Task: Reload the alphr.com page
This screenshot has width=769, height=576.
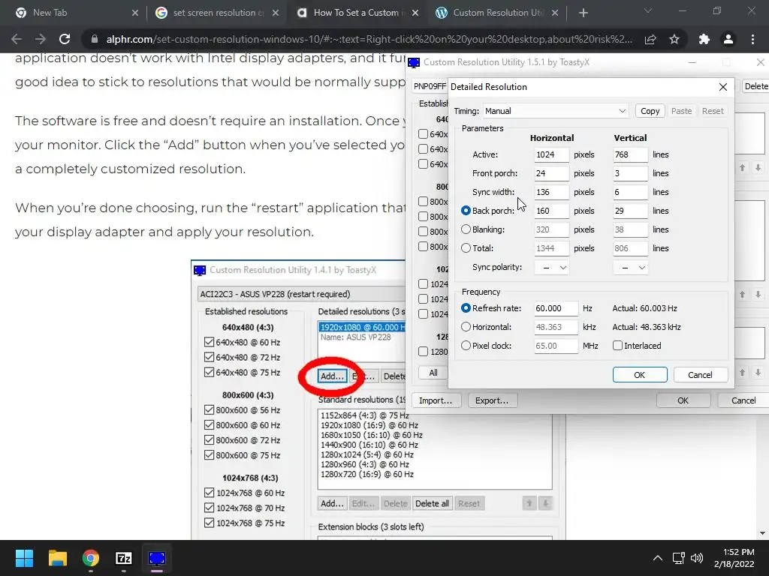Action: coord(65,39)
